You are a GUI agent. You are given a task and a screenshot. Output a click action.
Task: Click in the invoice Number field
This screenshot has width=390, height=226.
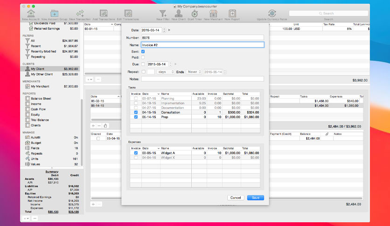(202, 37)
